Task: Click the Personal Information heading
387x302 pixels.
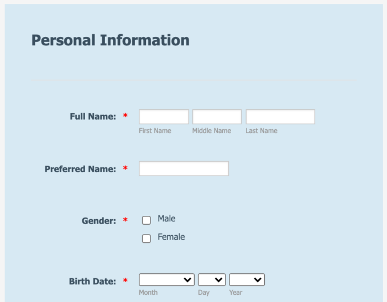Action: tap(111, 40)
